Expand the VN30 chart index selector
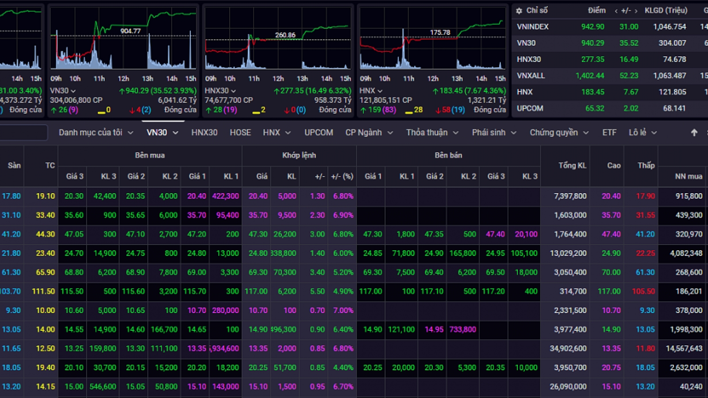The image size is (708, 398). [73, 91]
